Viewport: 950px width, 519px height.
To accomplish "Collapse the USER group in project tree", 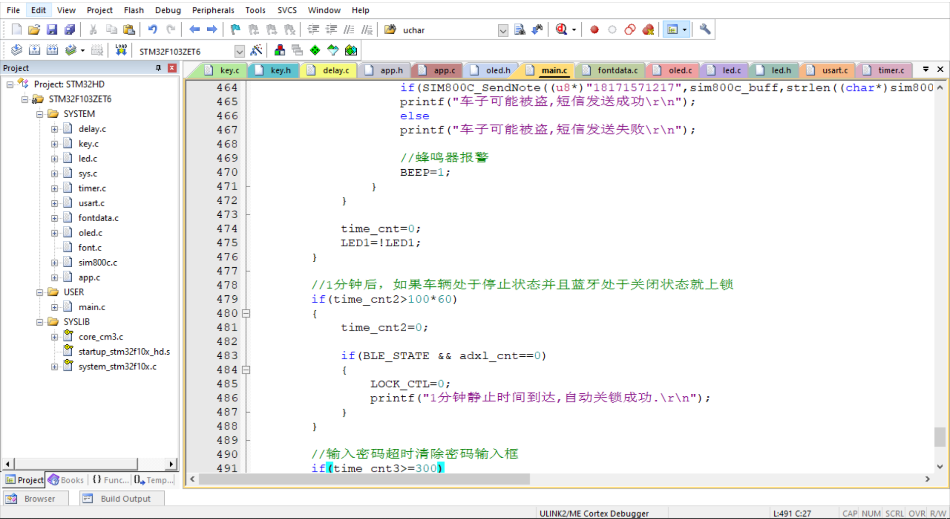I will coord(40,292).
